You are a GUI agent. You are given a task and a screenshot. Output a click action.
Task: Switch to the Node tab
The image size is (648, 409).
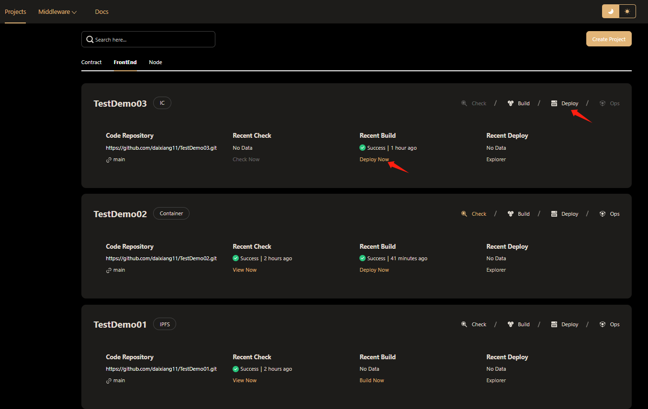[156, 62]
